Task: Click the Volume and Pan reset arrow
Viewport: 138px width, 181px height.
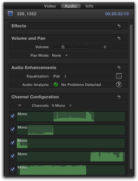Action: point(119,38)
